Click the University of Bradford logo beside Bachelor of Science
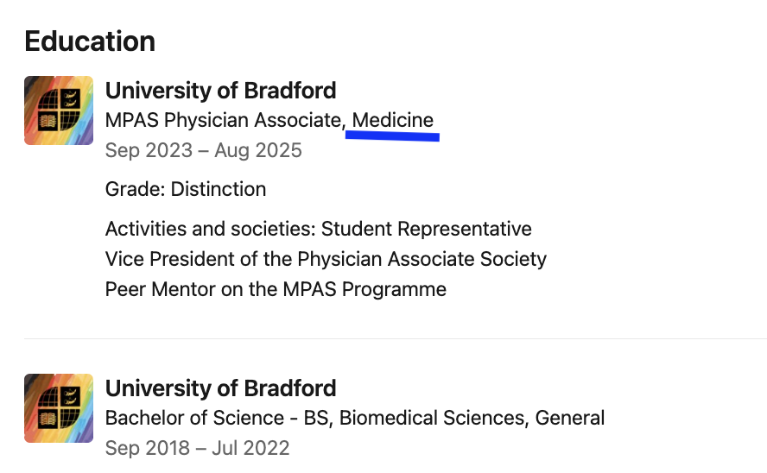The image size is (767, 473). pyautogui.click(x=59, y=408)
